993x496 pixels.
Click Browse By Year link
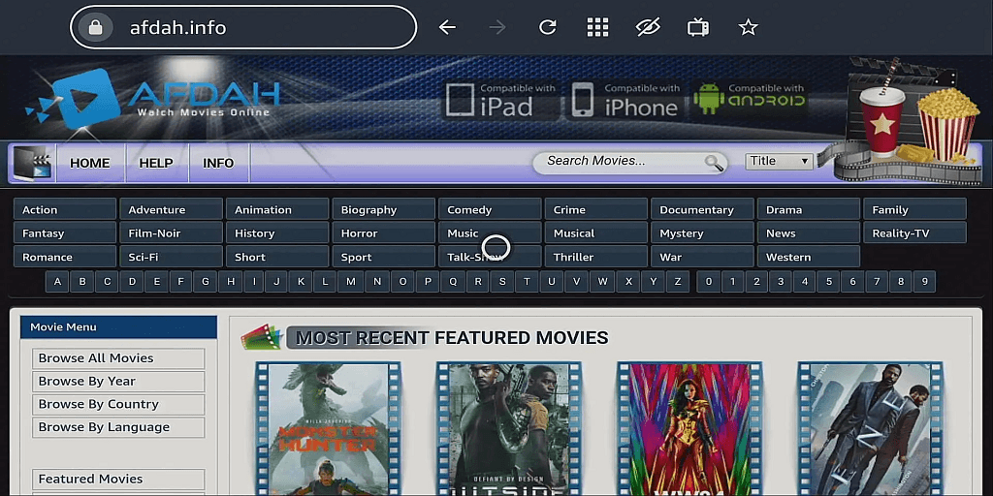click(x=118, y=381)
